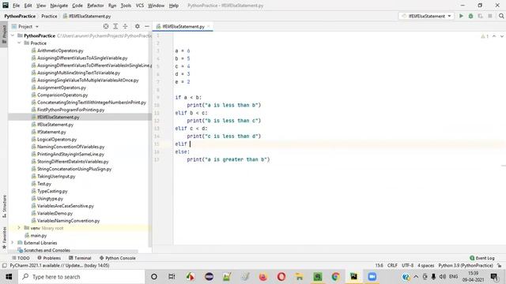Start debugging with the bug icon

470,16
